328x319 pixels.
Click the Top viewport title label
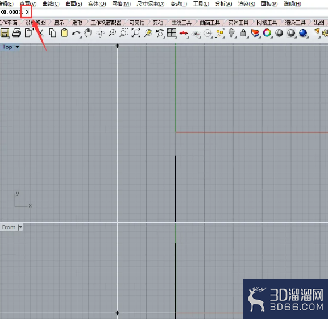(7, 47)
